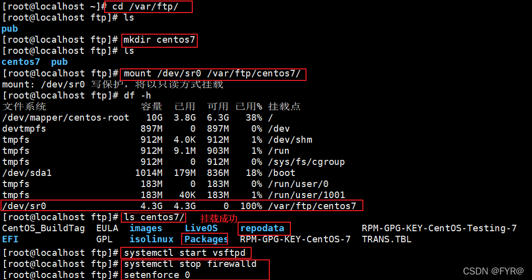The image size is (532, 280).
Task: Click the '38%' usage value
Action: [x=254, y=118]
